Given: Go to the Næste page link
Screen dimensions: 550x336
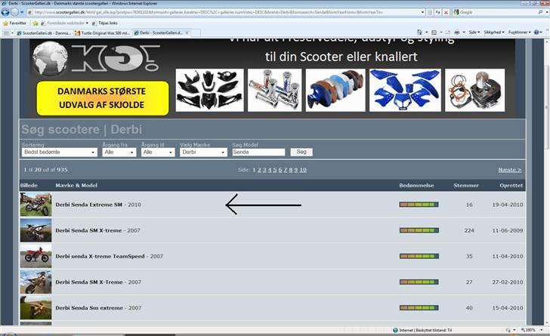Looking at the screenshot, I should click(509, 170).
